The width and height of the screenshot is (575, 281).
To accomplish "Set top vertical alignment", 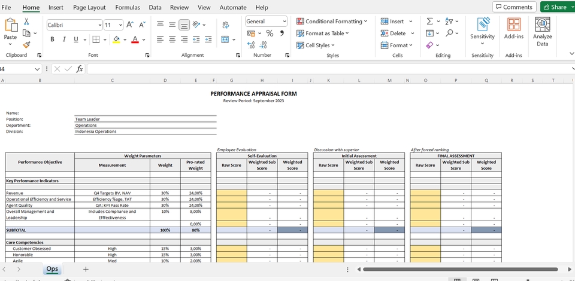I will pos(161,24).
